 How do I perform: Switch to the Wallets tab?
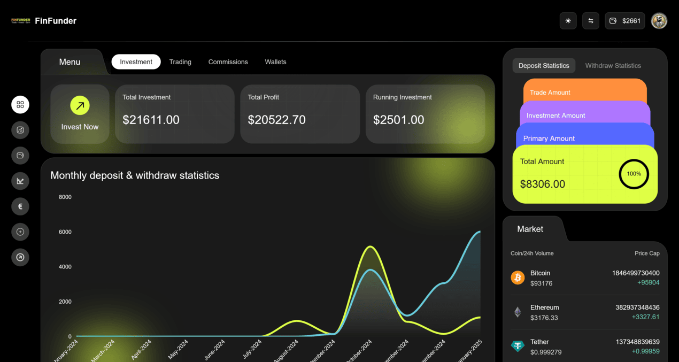(x=275, y=62)
